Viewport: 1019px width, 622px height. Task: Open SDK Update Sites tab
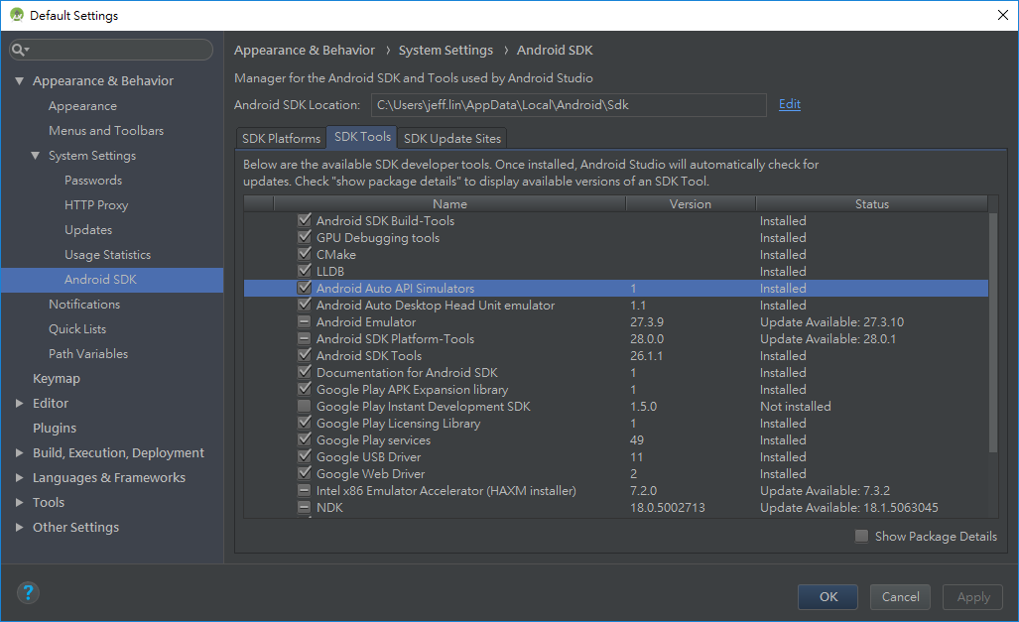452,139
